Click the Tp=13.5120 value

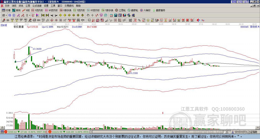coord(32,27)
